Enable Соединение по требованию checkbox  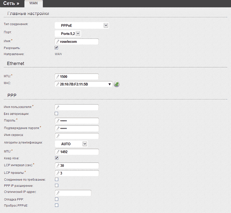click(56, 179)
